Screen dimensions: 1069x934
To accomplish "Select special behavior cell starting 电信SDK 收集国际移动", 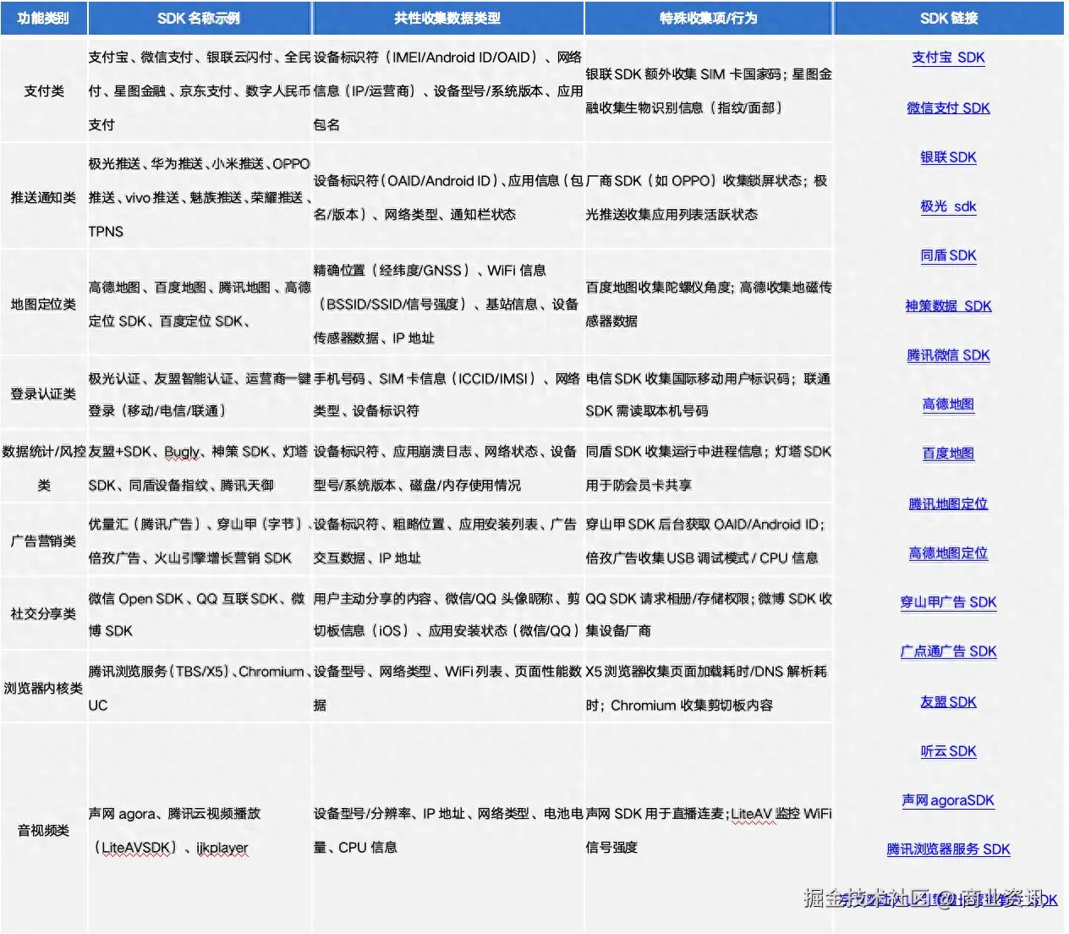I will (708, 393).
